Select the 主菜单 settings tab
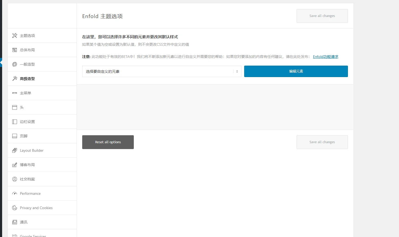 [x=42, y=93]
